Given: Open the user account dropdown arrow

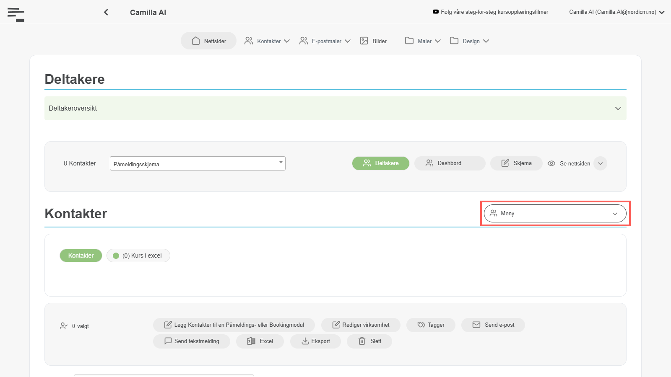Looking at the screenshot, I should 662,12.
